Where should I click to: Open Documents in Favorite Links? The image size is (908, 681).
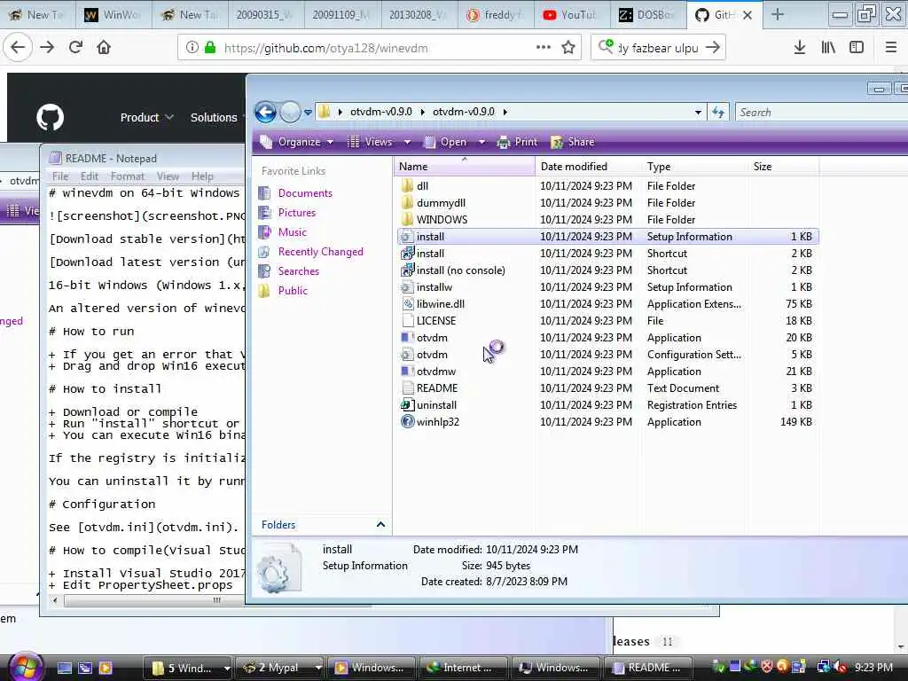305,192
